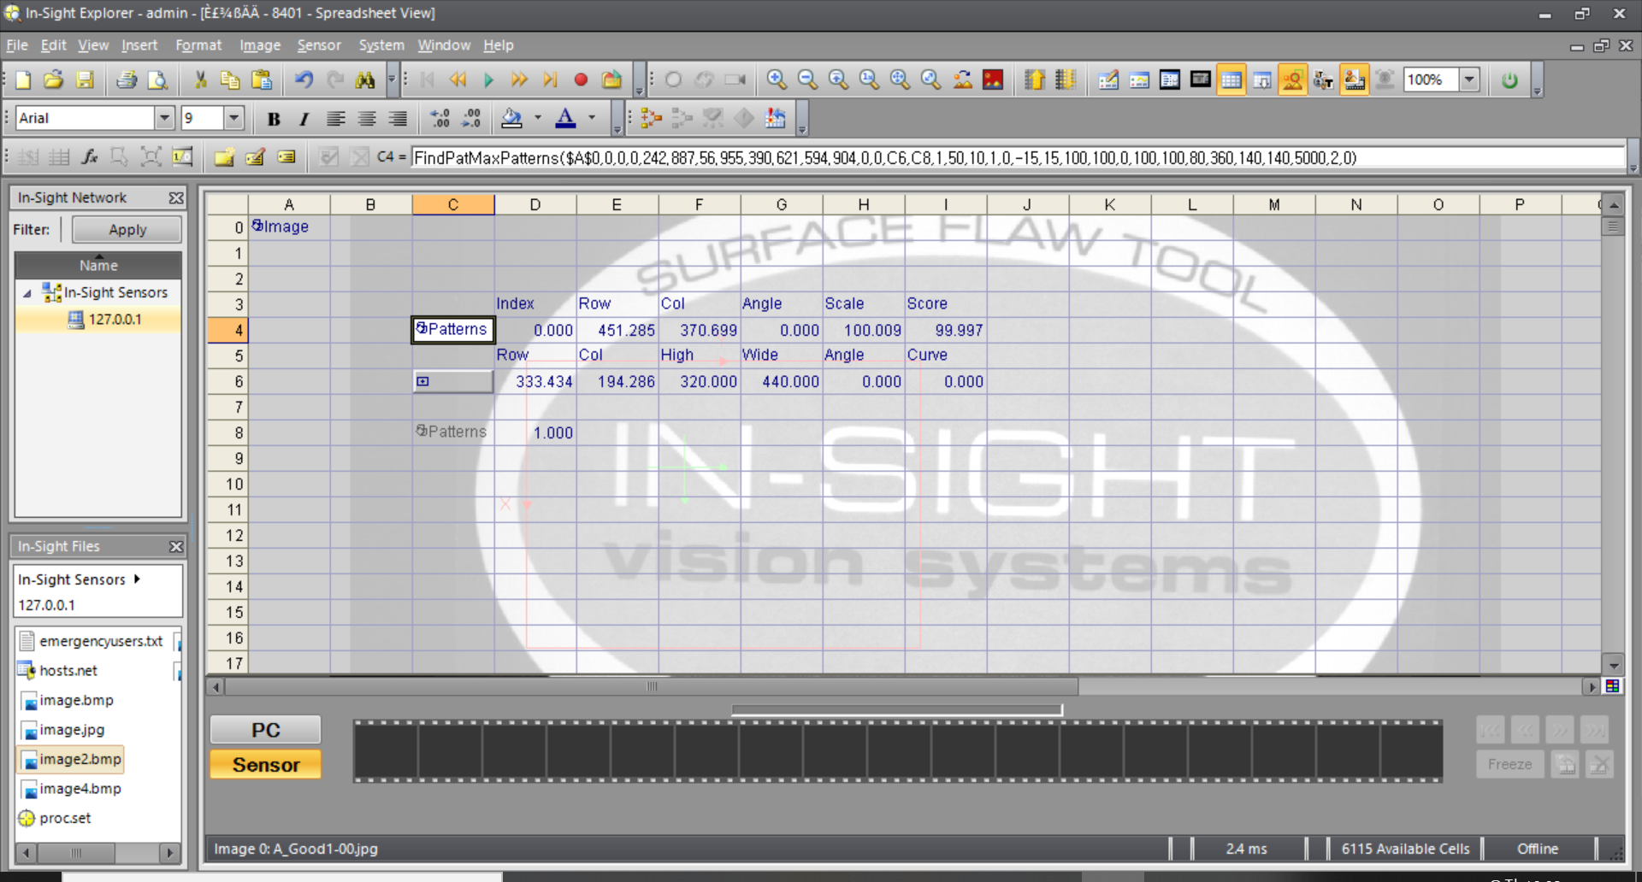Cut the selected cell
Image resolution: width=1642 pixels, height=882 pixels.
(200, 80)
